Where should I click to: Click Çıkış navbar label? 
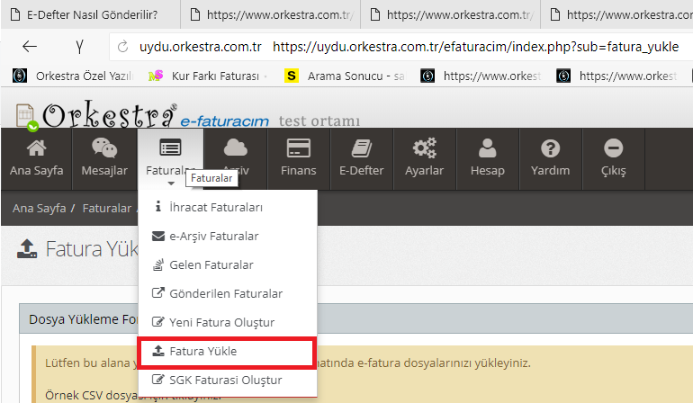(x=614, y=171)
